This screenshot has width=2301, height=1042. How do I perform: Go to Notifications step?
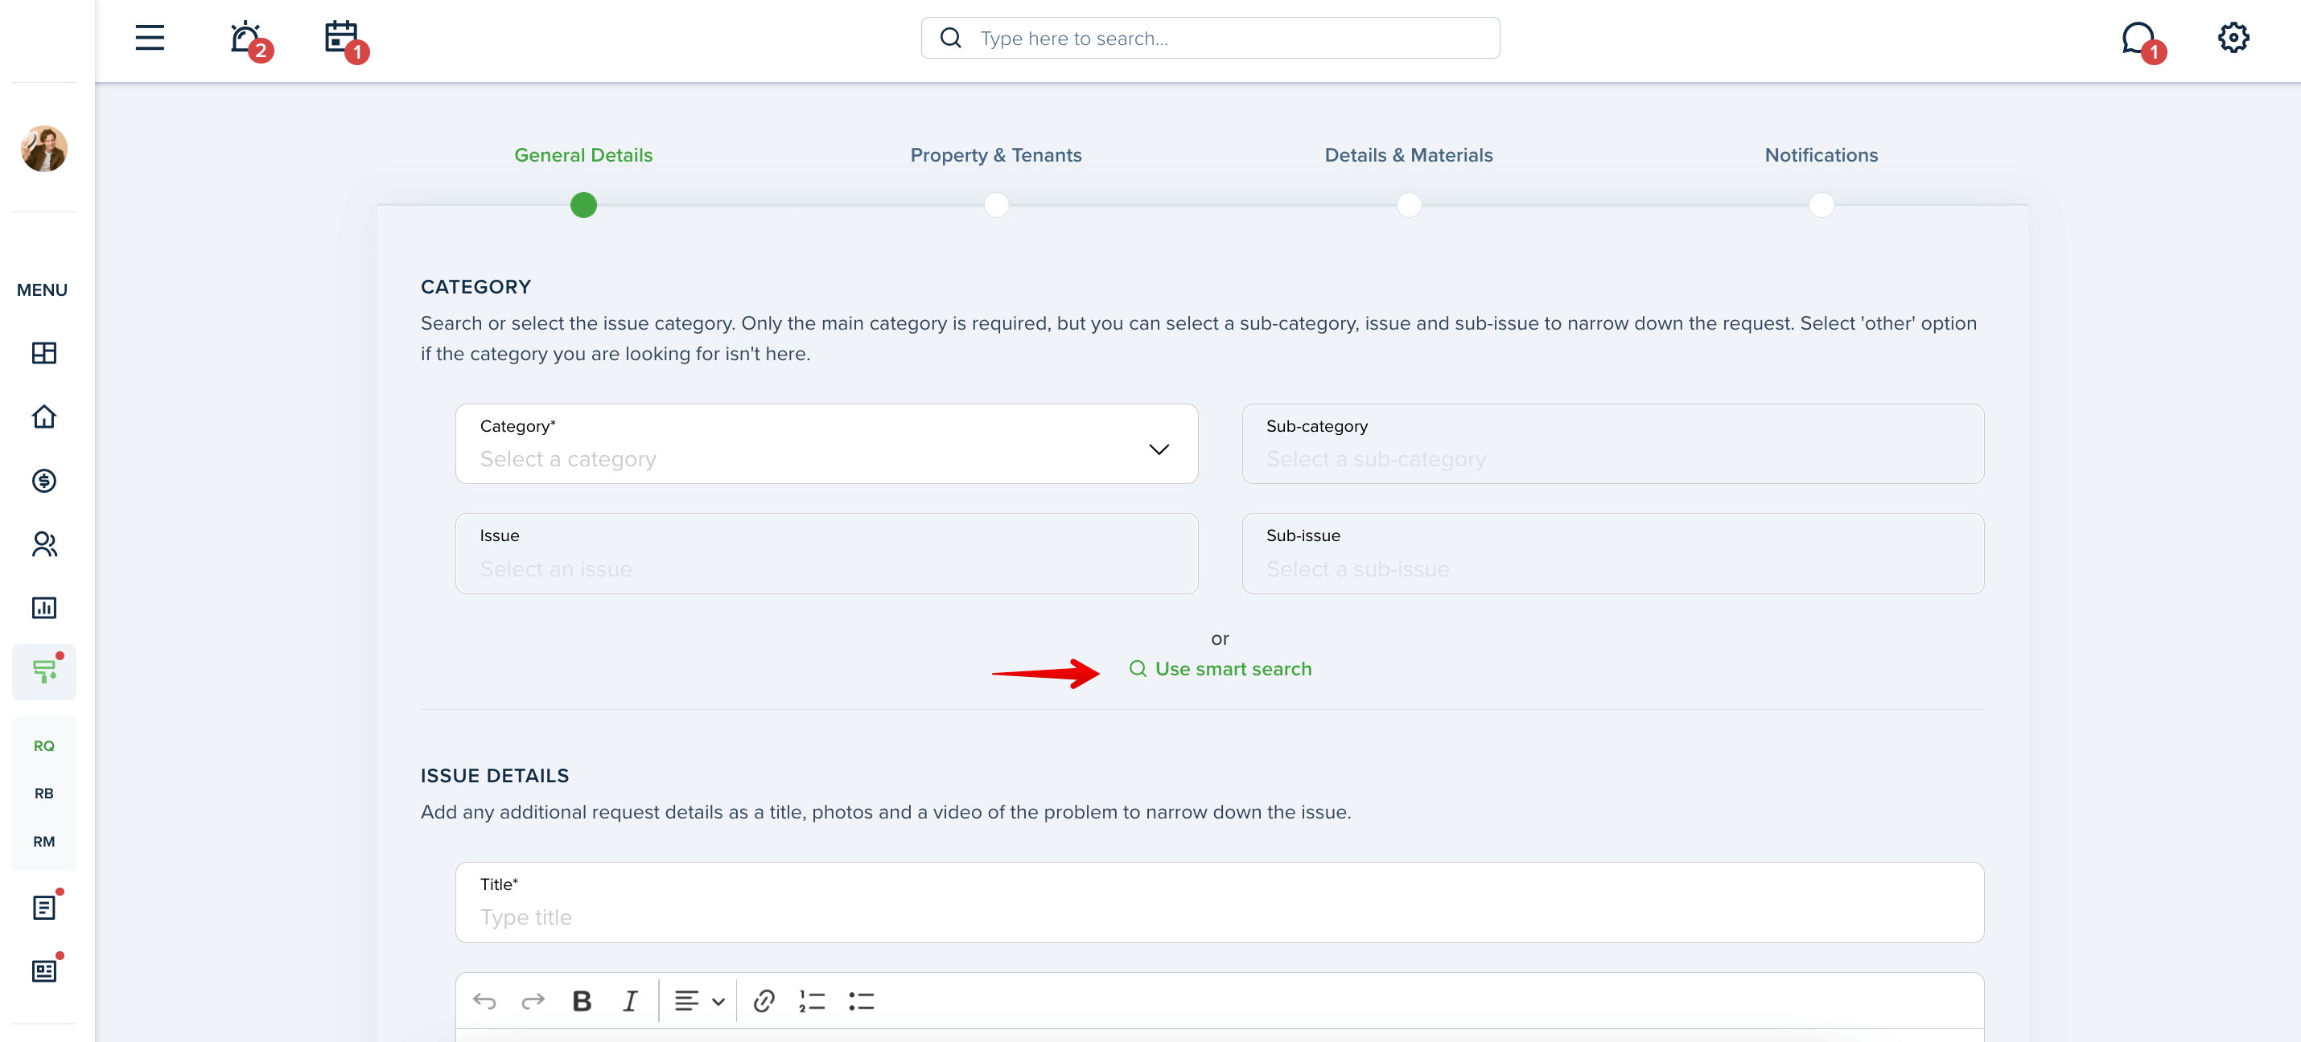coord(1821,155)
